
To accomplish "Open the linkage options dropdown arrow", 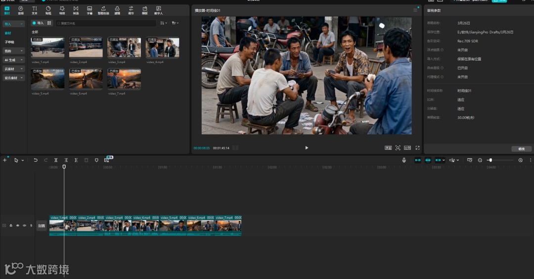I will [444, 160].
